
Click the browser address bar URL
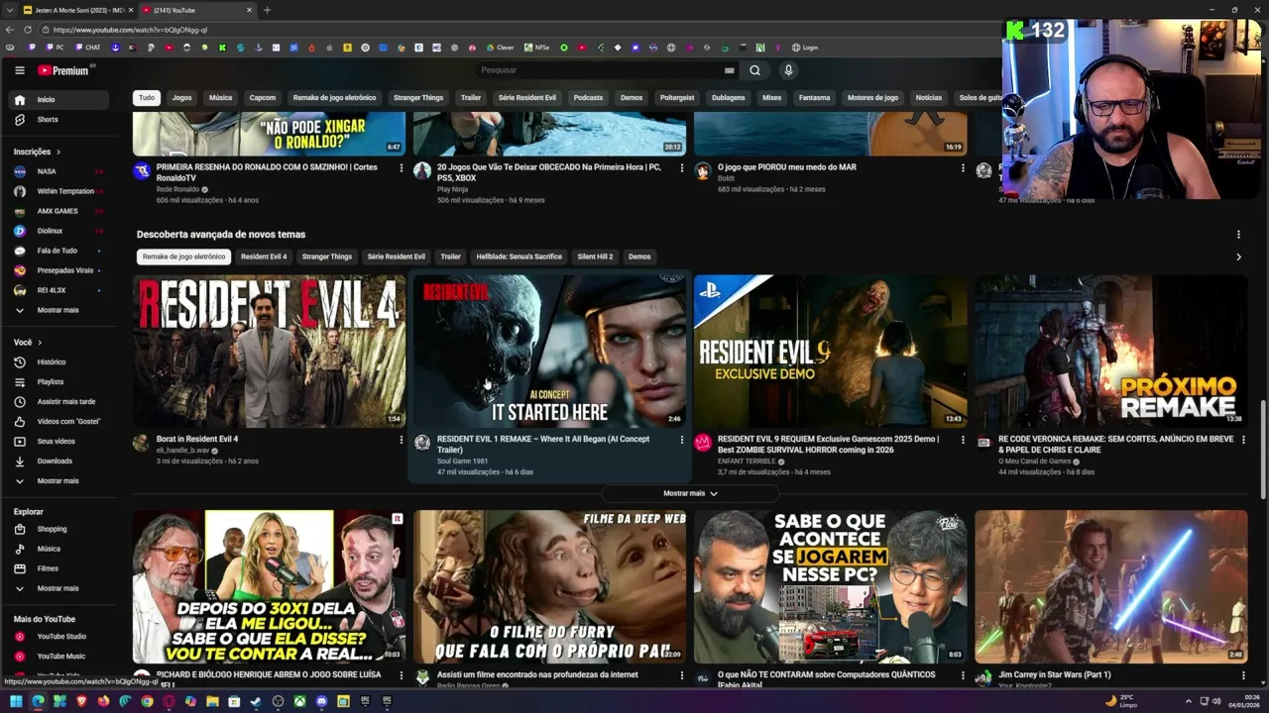click(130, 30)
